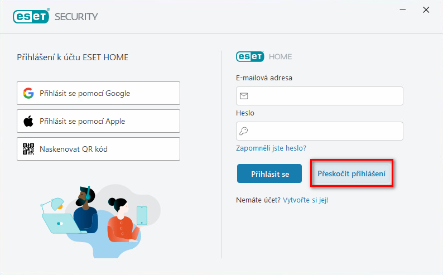
Task: Click the envelope icon in email field
Action: tap(244, 96)
